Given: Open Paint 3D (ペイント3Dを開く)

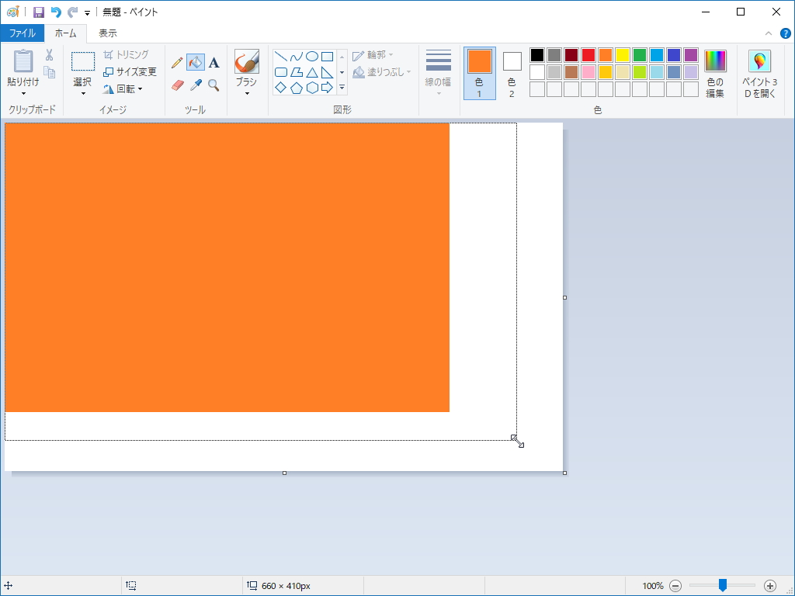Looking at the screenshot, I should (x=759, y=74).
